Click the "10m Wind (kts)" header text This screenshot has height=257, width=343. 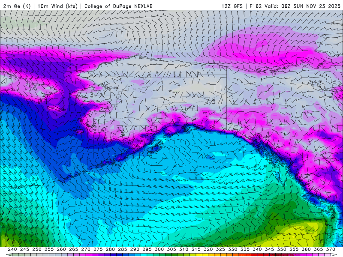click(57, 6)
